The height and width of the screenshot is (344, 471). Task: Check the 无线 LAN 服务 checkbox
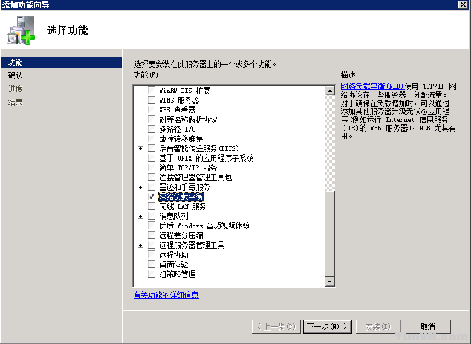151,206
